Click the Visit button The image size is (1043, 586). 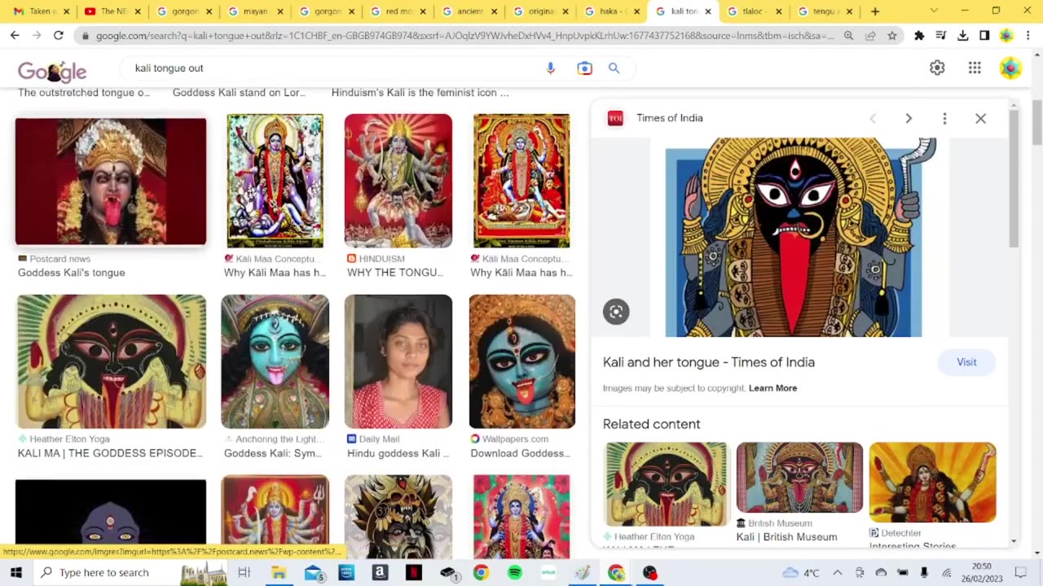tap(966, 362)
